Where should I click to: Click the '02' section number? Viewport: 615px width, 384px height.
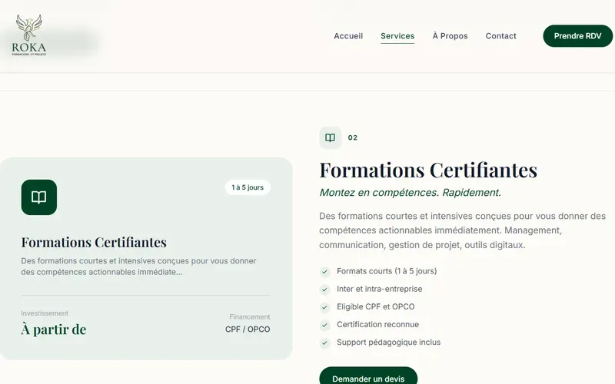[x=353, y=138]
